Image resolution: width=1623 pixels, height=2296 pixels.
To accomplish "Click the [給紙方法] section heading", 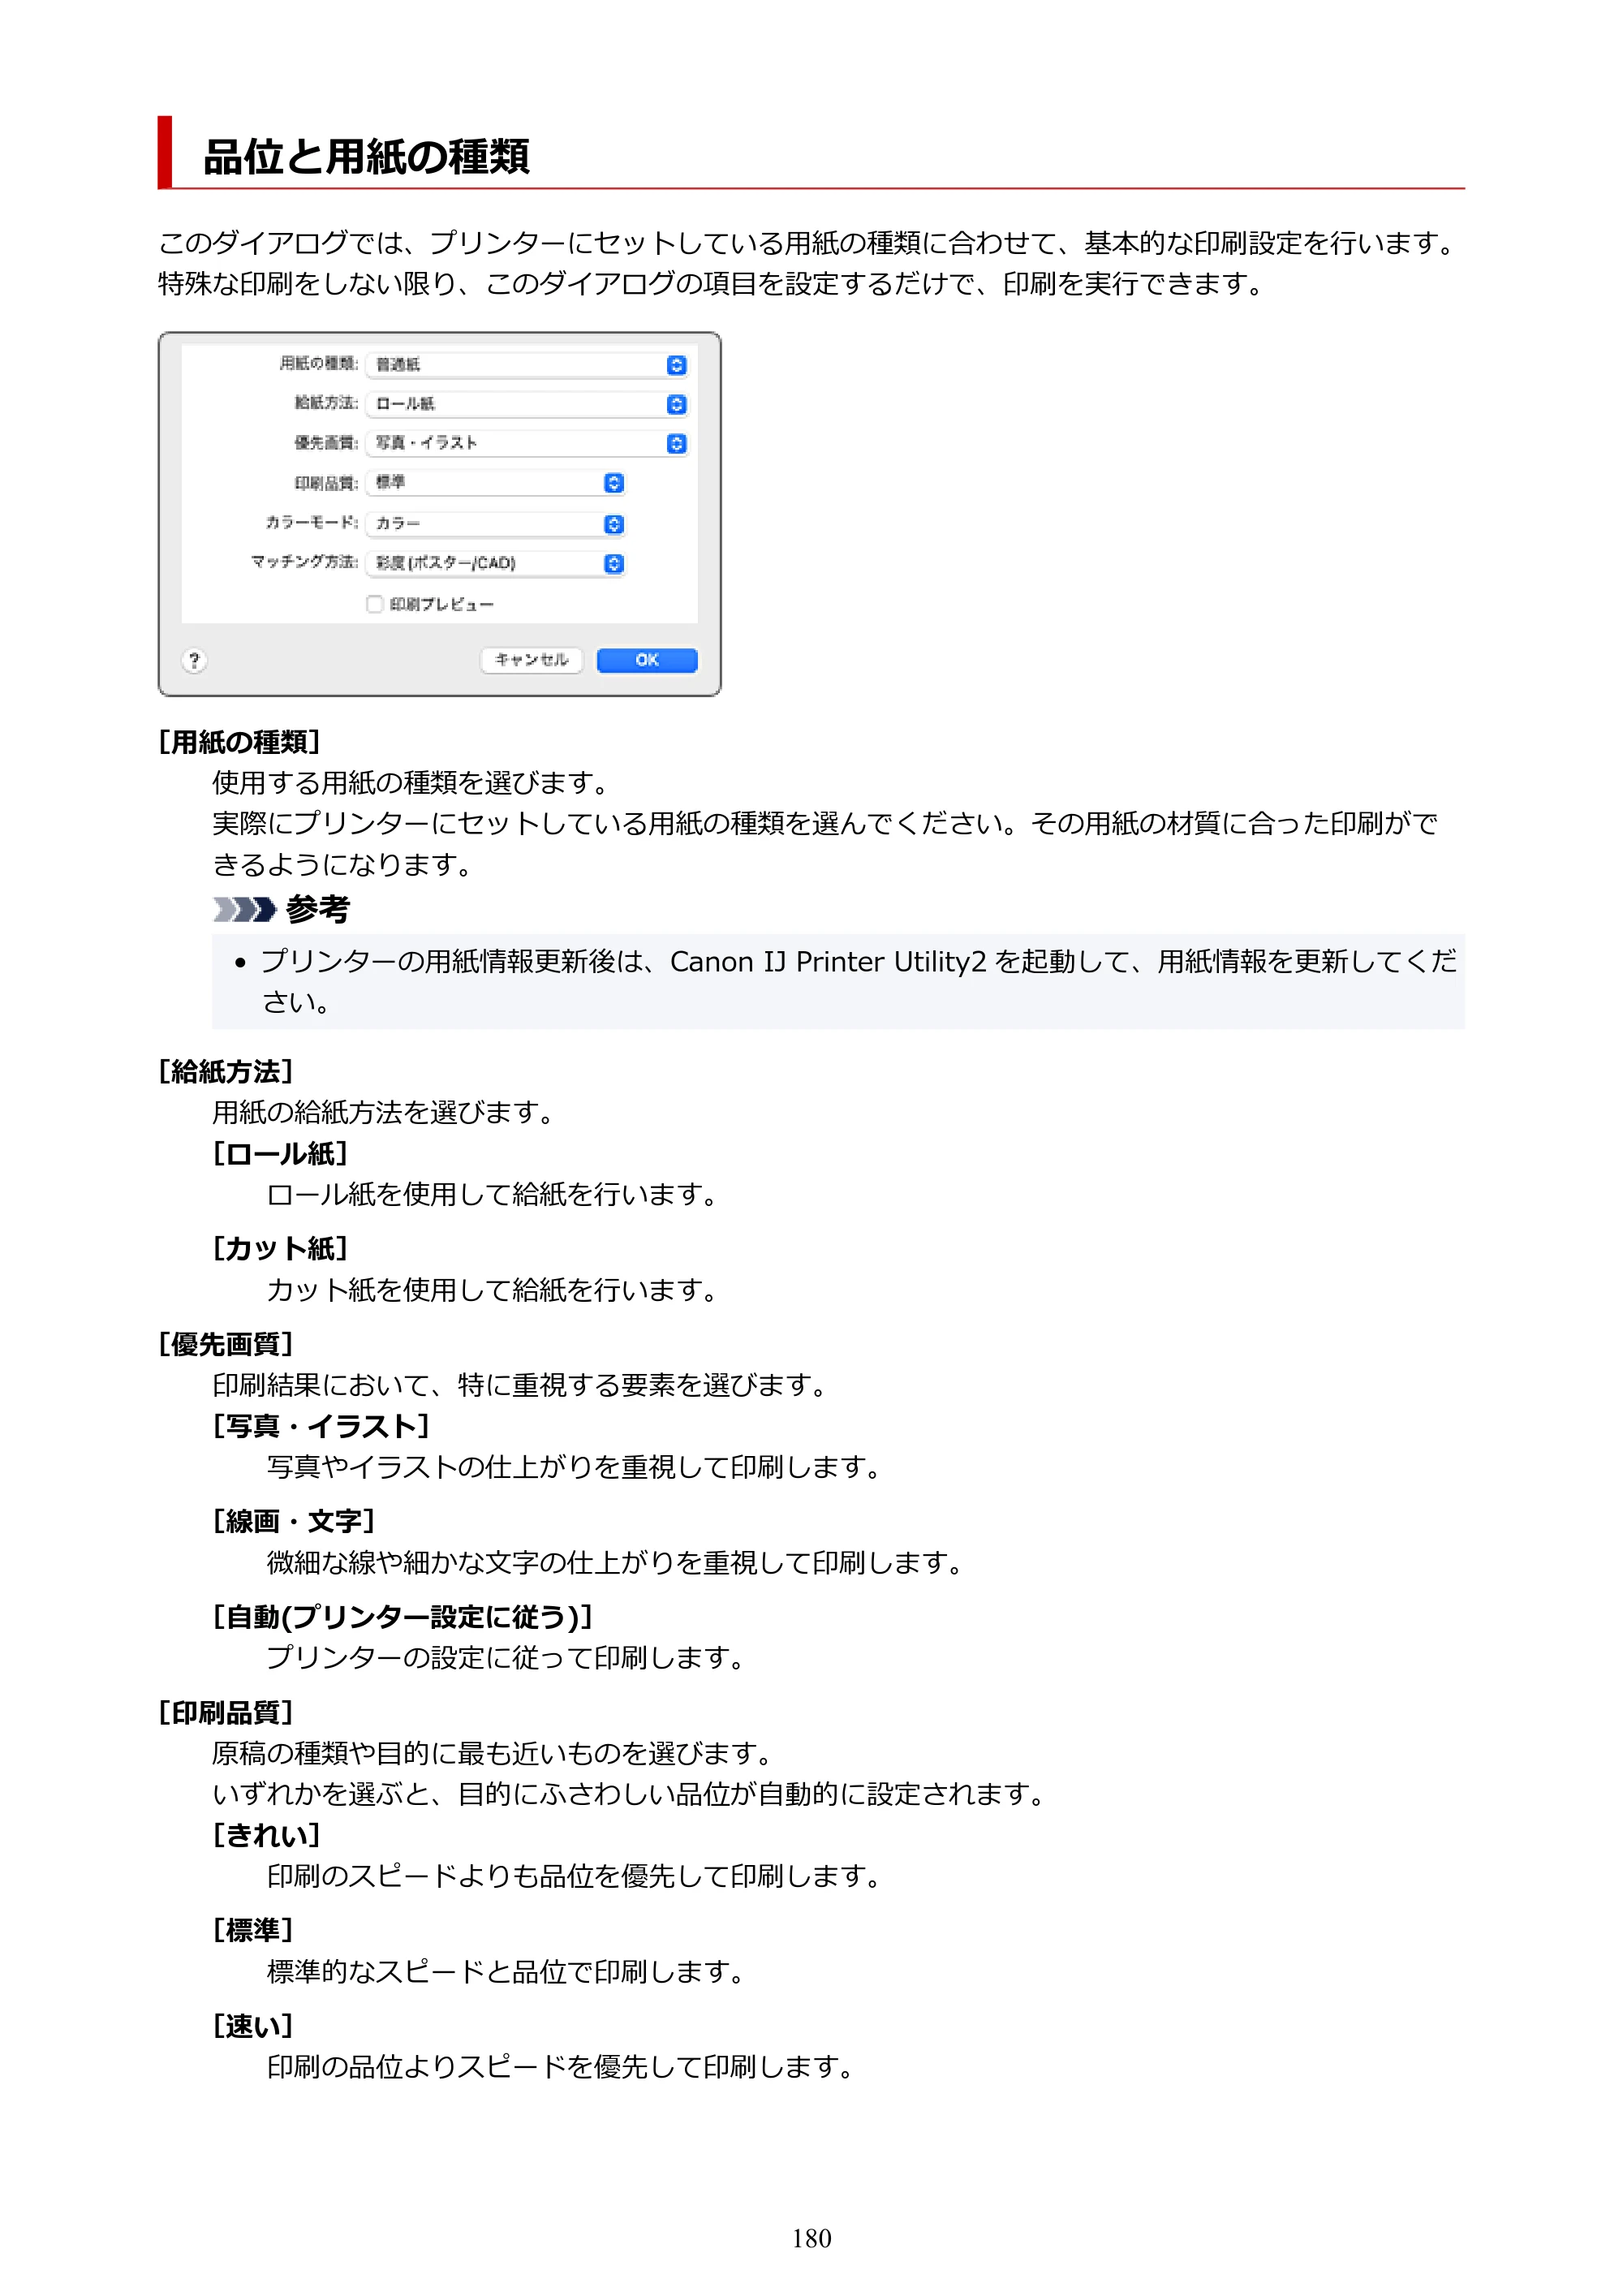I will point(226,1071).
